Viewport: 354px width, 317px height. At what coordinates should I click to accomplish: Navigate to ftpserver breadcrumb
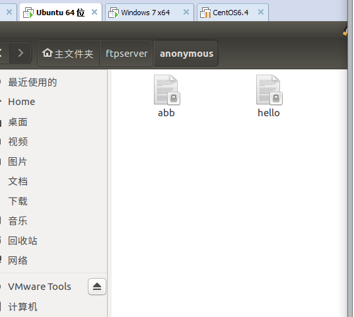coord(126,53)
